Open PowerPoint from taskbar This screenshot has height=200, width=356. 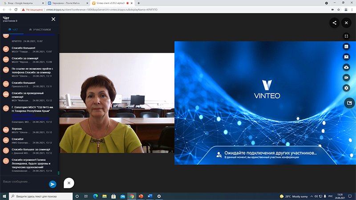(141, 196)
